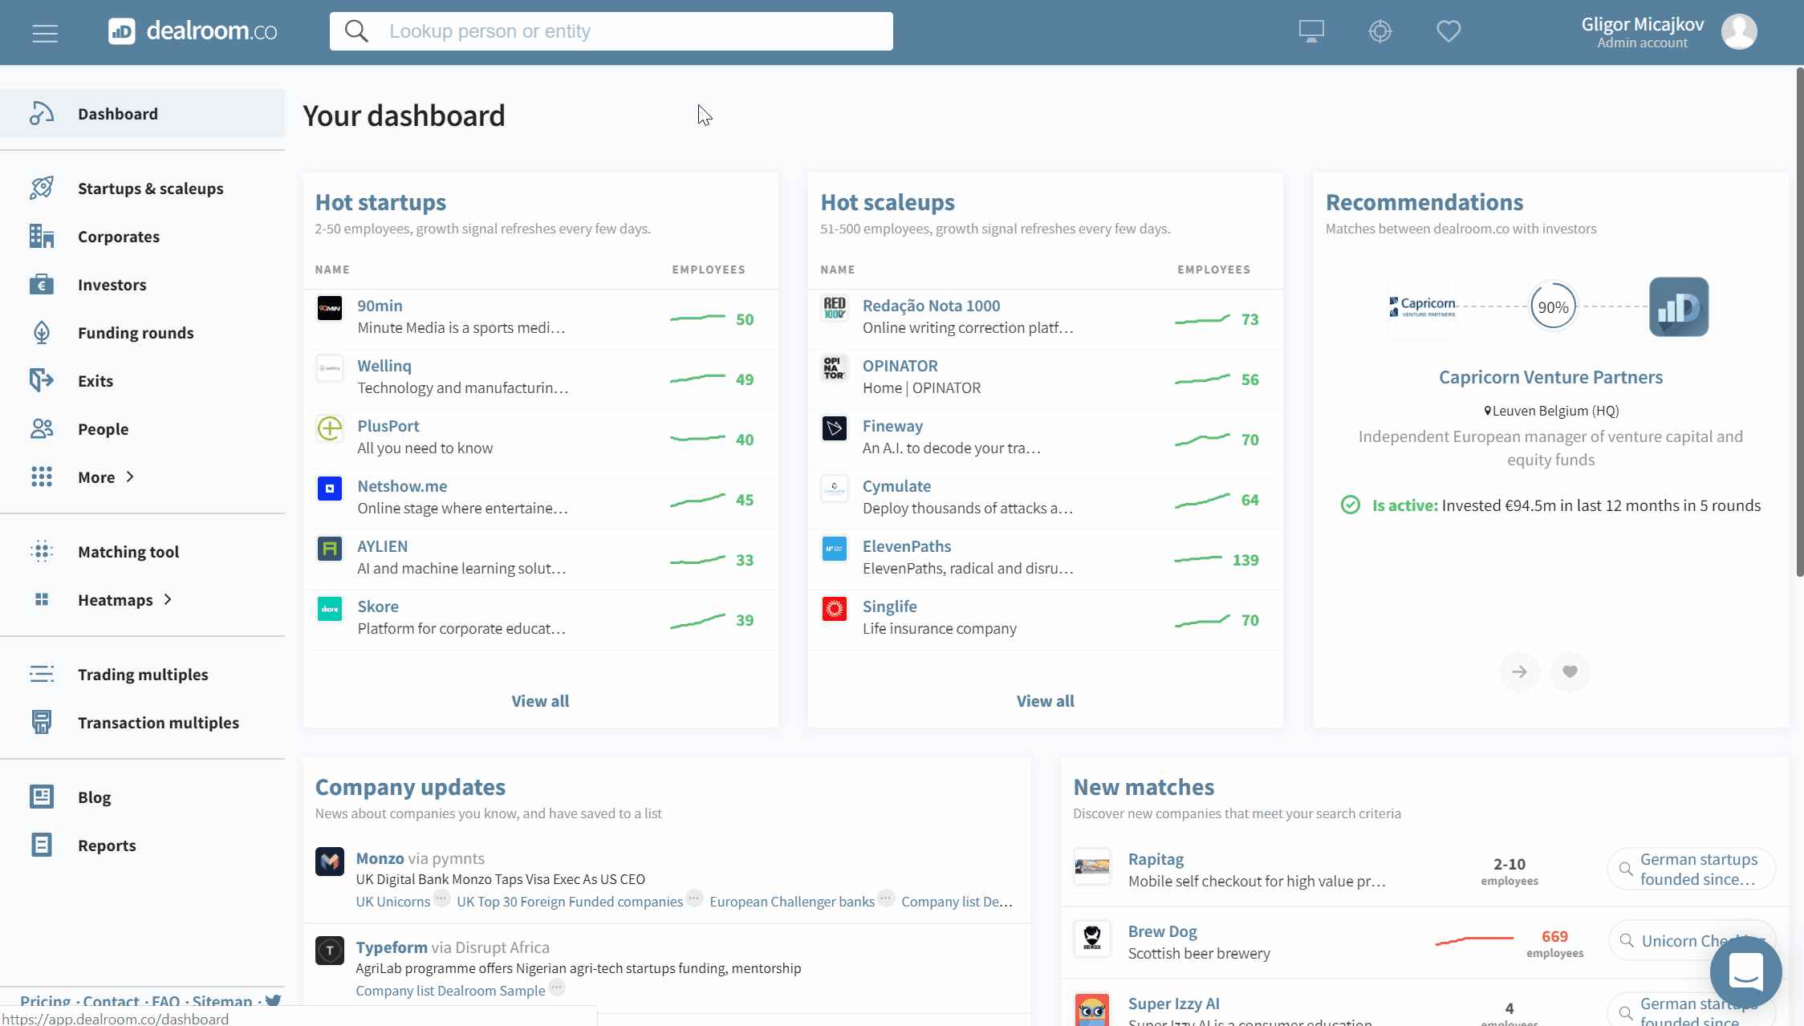1804x1026 pixels.
Task: Open the target crosshair icon in header
Action: click(x=1380, y=31)
